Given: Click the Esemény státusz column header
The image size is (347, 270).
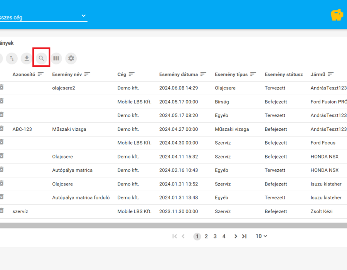Looking at the screenshot, I should pyautogui.click(x=284, y=74).
